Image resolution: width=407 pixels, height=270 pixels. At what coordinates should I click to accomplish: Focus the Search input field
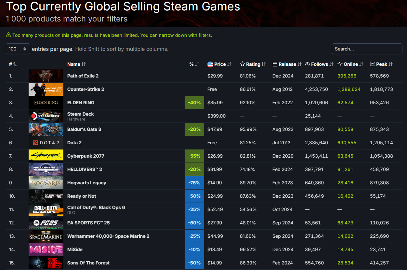coord(367,49)
